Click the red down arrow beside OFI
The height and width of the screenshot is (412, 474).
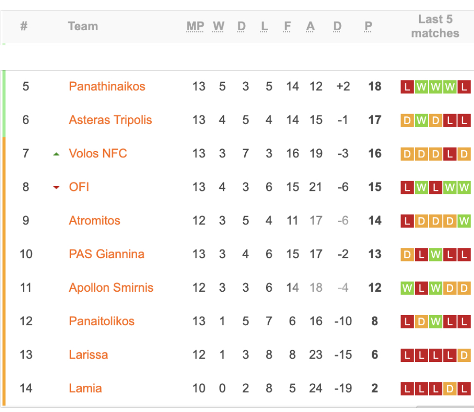pyautogui.click(x=56, y=187)
